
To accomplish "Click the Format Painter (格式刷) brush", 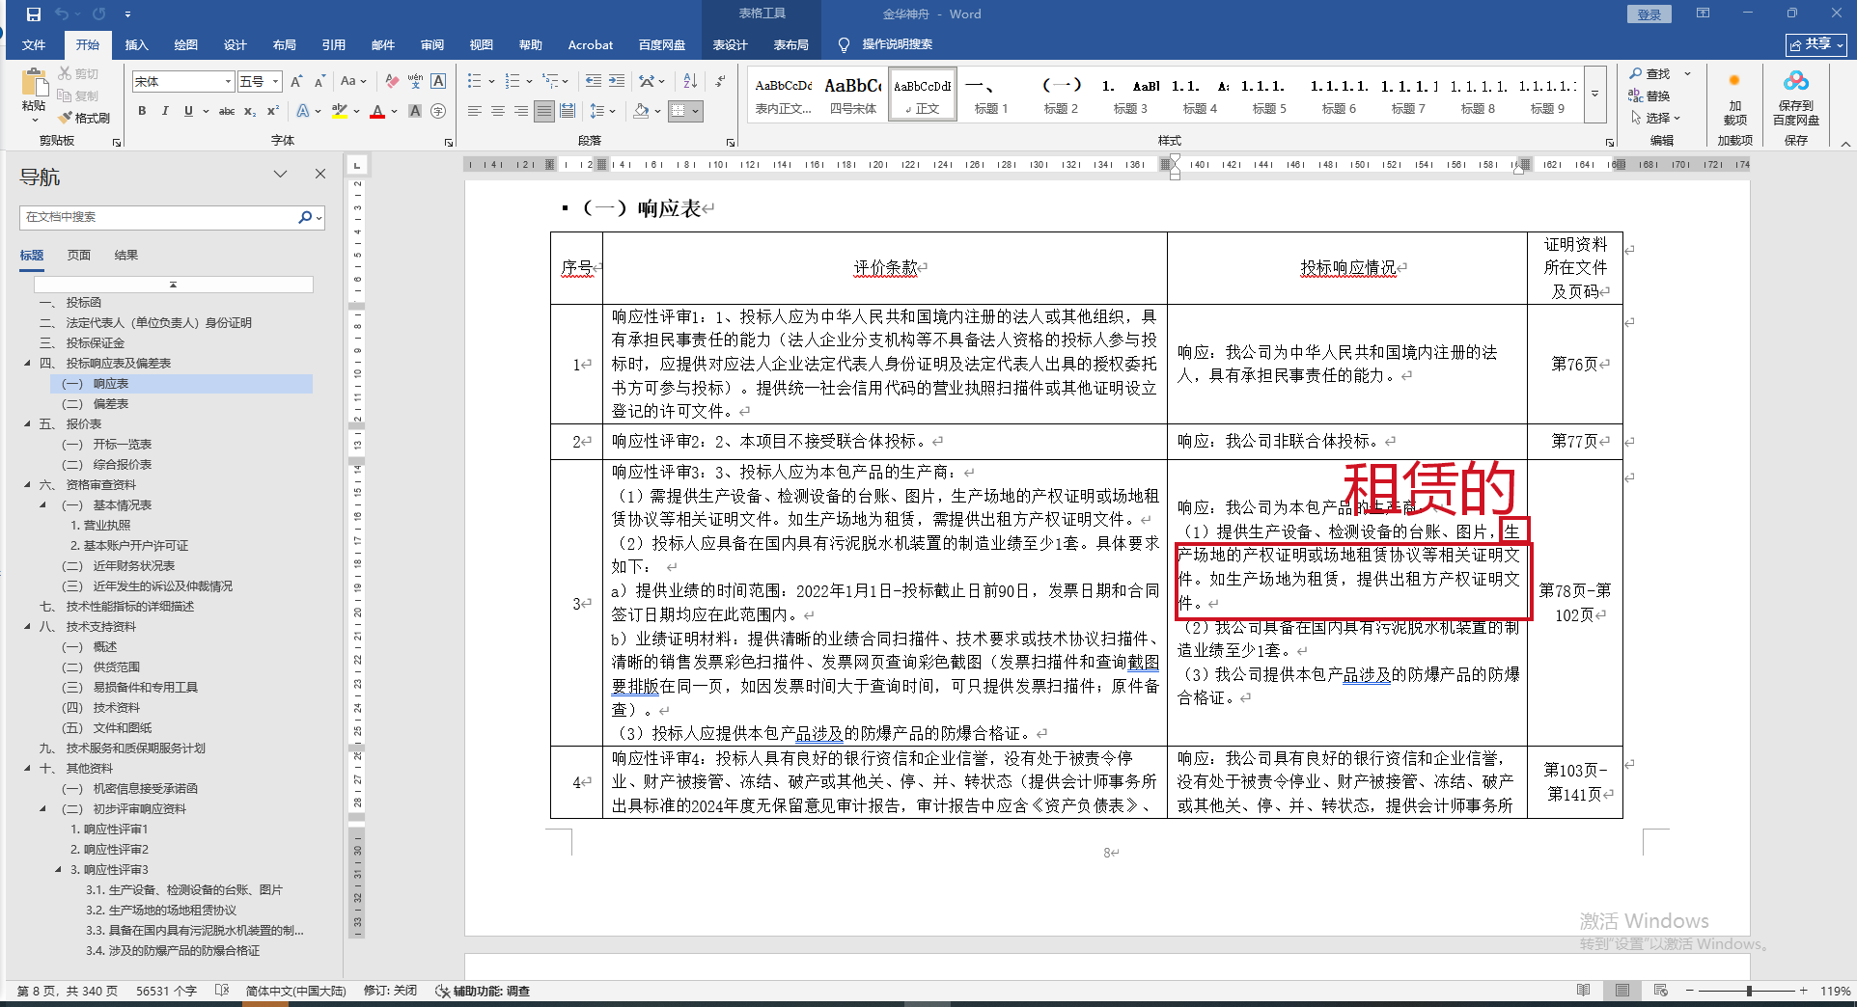I will pyautogui.click(x=85, y=118).
